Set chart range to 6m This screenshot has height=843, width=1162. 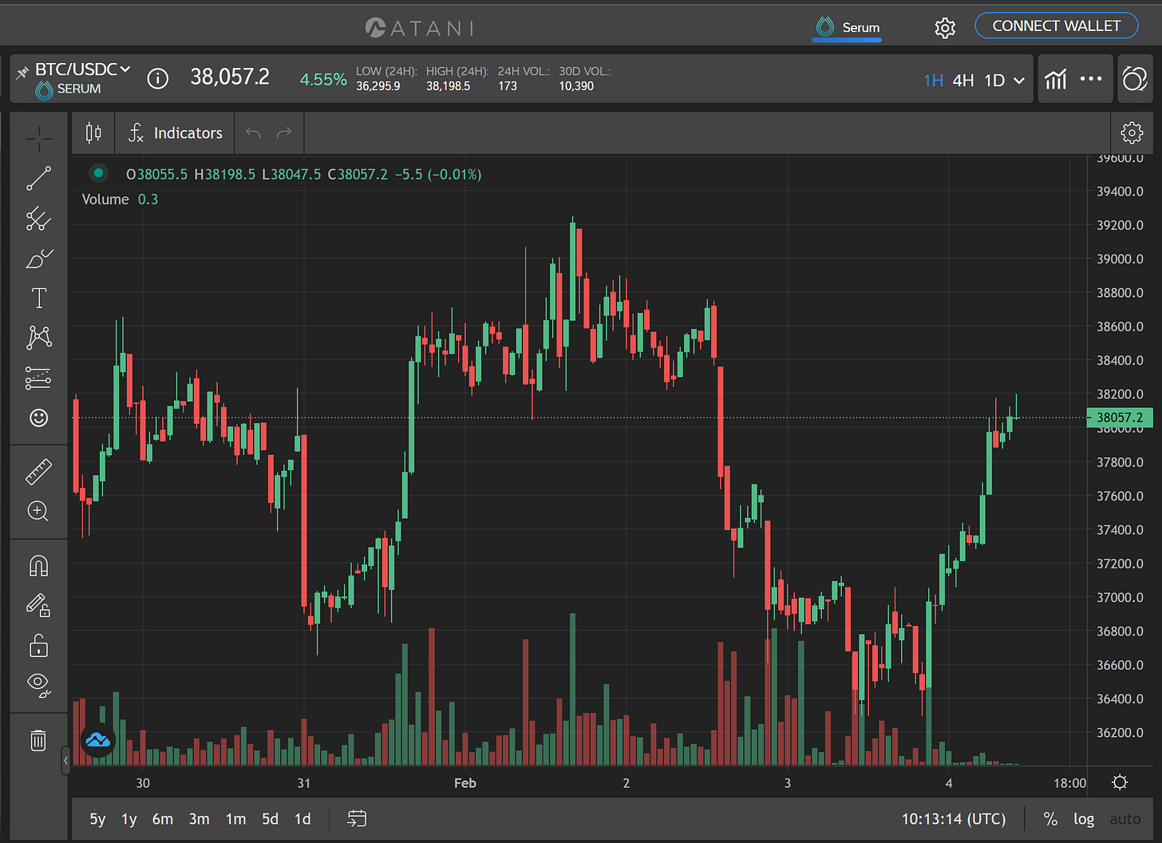pos(163,819)
